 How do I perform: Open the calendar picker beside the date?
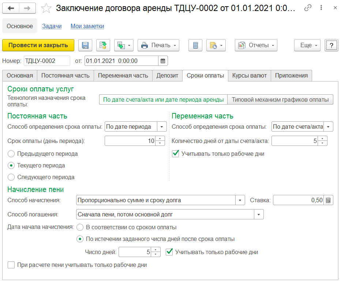(163, 61)
